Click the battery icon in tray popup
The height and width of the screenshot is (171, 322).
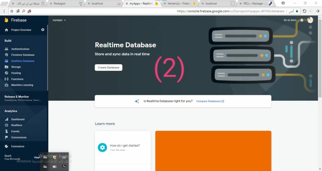coord(54,167)
